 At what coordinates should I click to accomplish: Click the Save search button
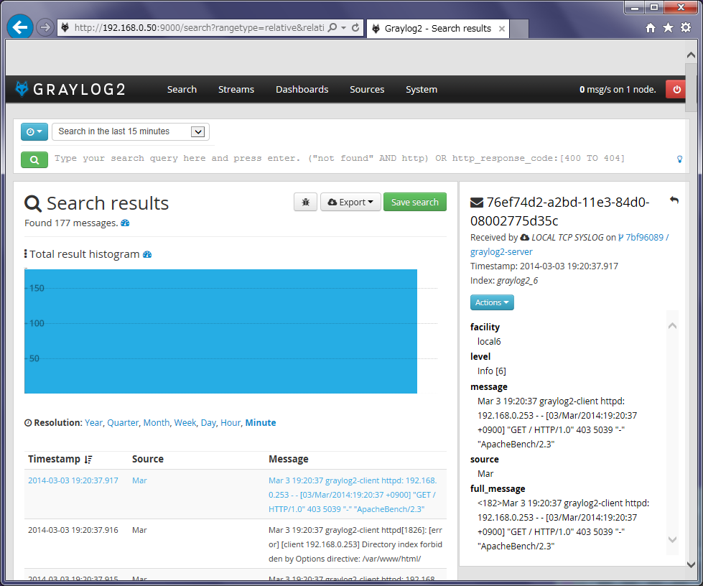click(415, 203)
